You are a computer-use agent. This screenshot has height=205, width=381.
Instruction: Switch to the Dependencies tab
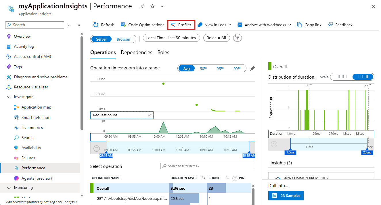pyautogui.click(x=136, y=52)
